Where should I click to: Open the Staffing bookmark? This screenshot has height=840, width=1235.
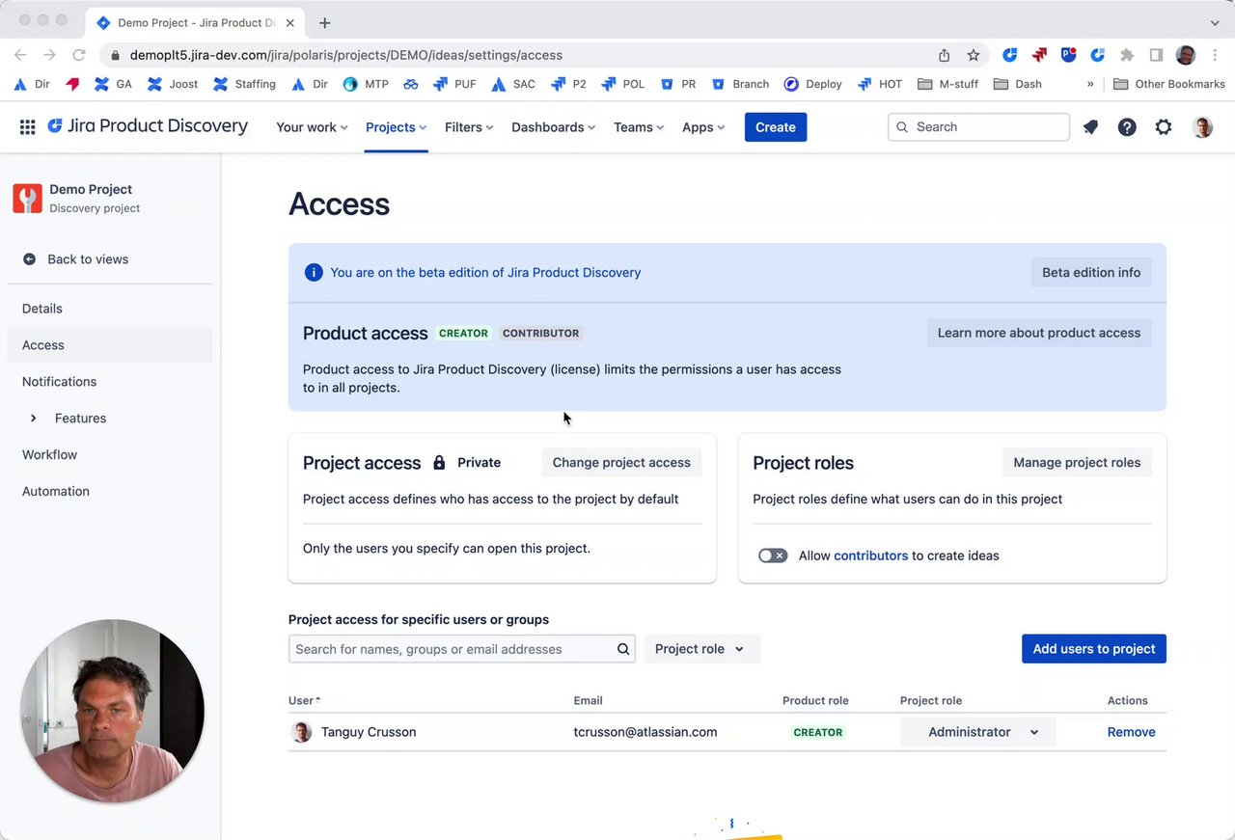[x=244, y=84]
